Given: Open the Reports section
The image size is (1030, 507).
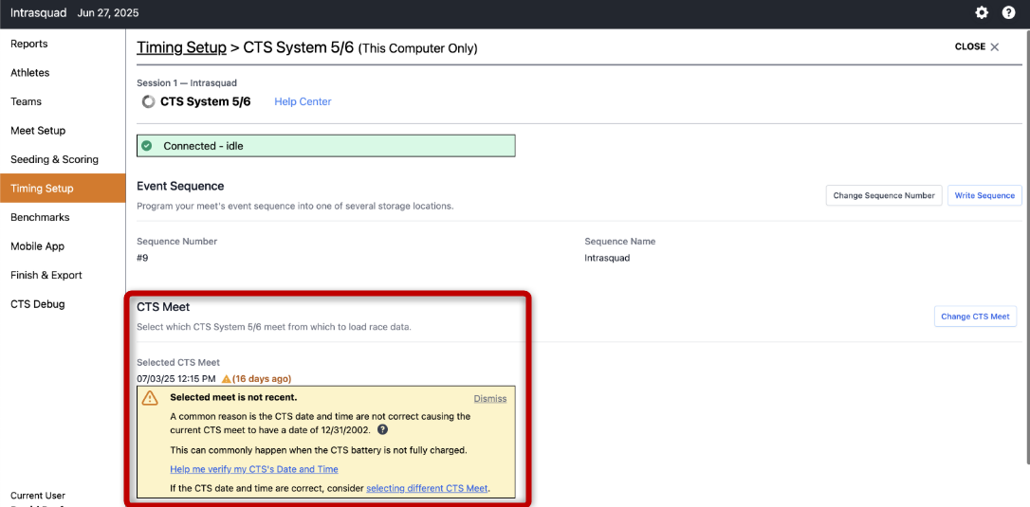Looking at the screenshot, I should pyautogui.click(x=63, y=44).
